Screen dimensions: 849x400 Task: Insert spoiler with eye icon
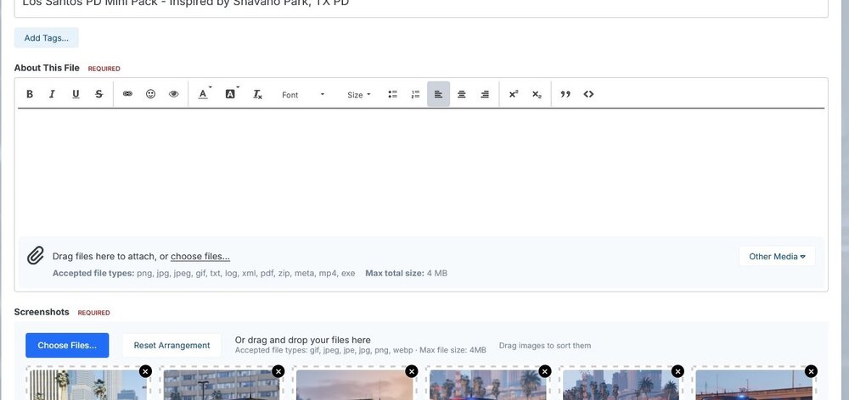(173, 94)
